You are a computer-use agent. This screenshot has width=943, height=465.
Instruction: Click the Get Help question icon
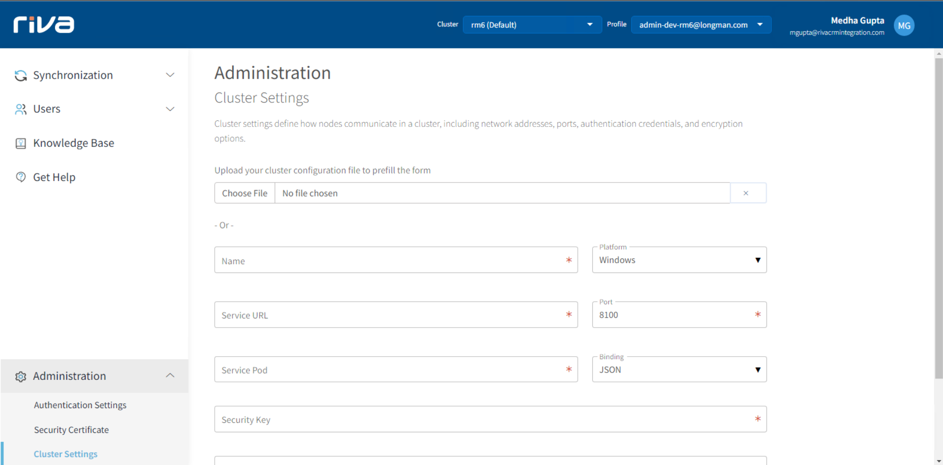pyautogui.click(x=20, y=177)
